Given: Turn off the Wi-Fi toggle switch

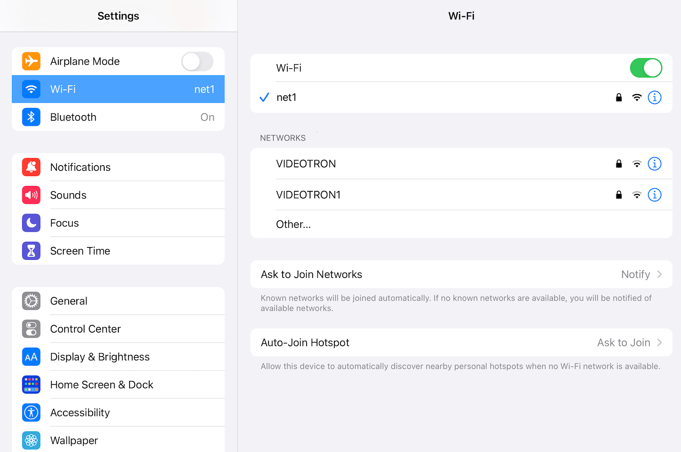Looking at the screenshot, I should pos(645,68).
